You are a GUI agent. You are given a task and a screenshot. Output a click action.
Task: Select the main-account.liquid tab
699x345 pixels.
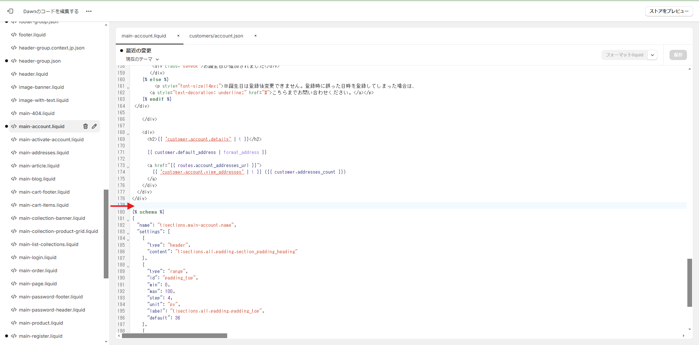(144, 36)
